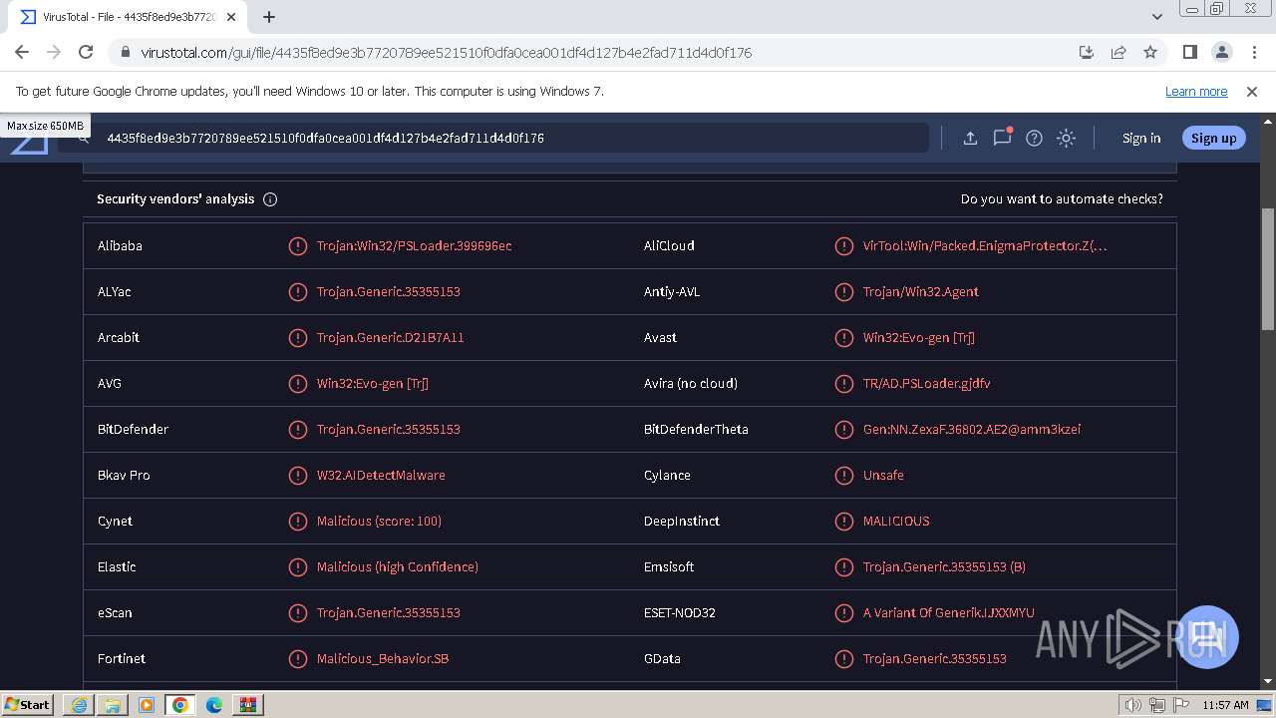
Task: Click the alert icon in the ESET-NOD32 row
Action: pos(843,612)
